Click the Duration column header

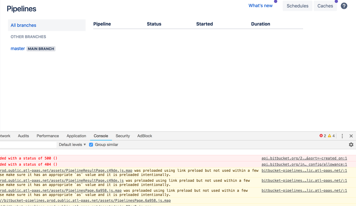pos(260,24)
